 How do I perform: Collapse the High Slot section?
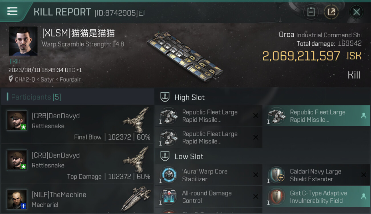click(x=165, y=97)
